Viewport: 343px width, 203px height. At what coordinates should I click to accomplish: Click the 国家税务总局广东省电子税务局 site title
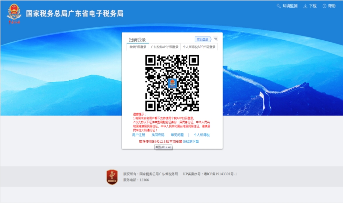(75, 14)
